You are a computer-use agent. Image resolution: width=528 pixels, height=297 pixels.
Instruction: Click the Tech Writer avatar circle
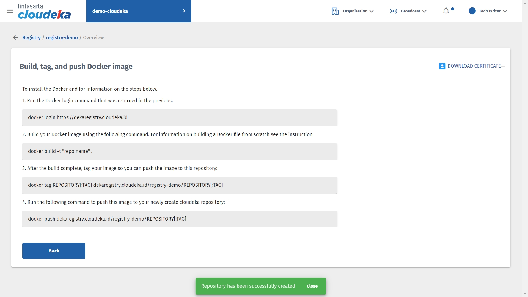click(x=472, y=11)
